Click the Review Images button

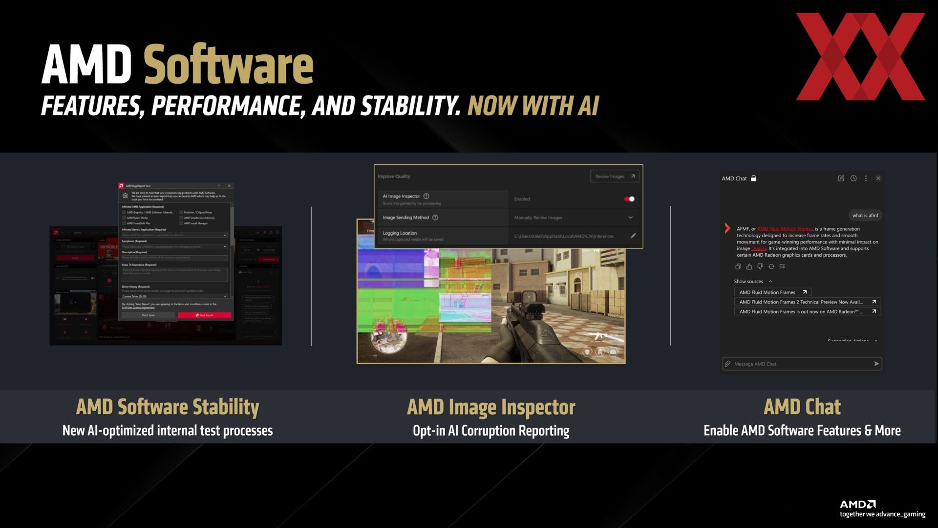pos(615,176)
